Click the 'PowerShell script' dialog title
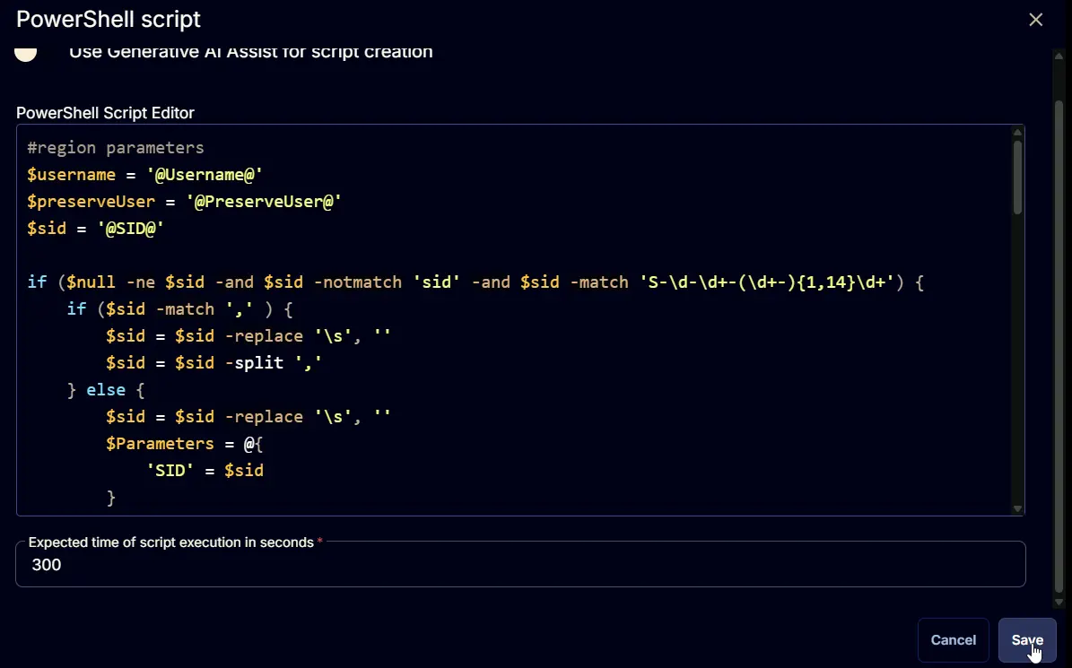This screenshot has width=1072, height=668. tap(108, 19)
